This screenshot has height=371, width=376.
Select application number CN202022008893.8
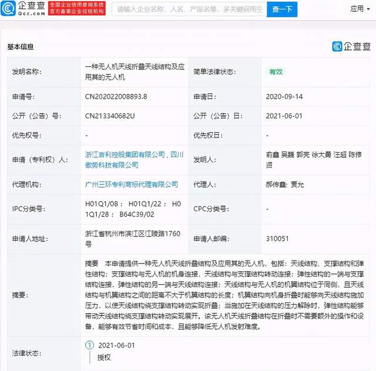click(116, 97)
